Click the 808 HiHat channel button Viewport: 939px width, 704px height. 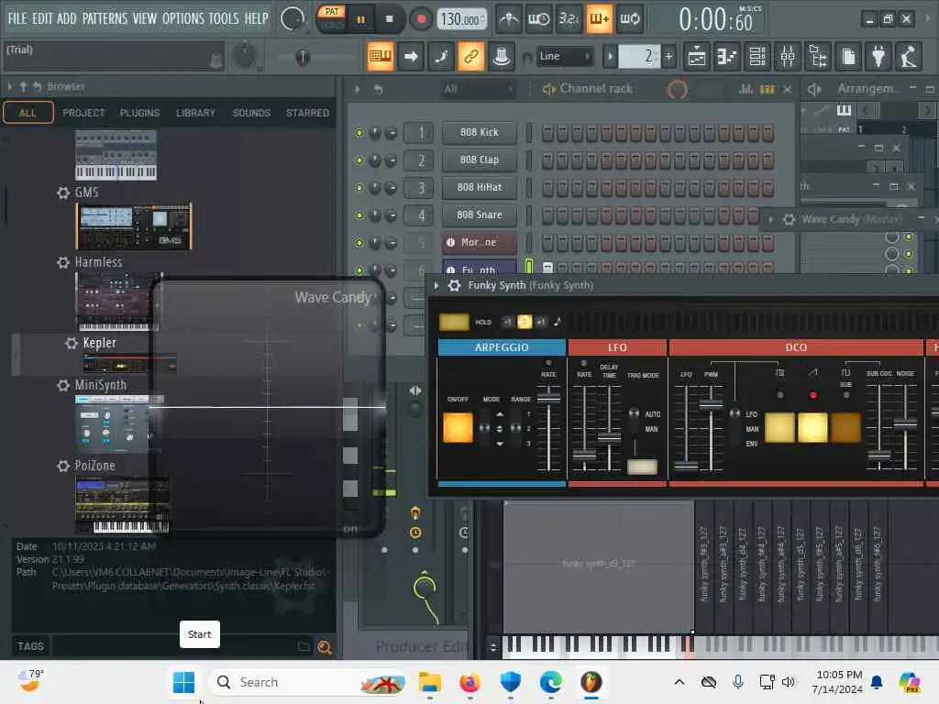(479, 187)
